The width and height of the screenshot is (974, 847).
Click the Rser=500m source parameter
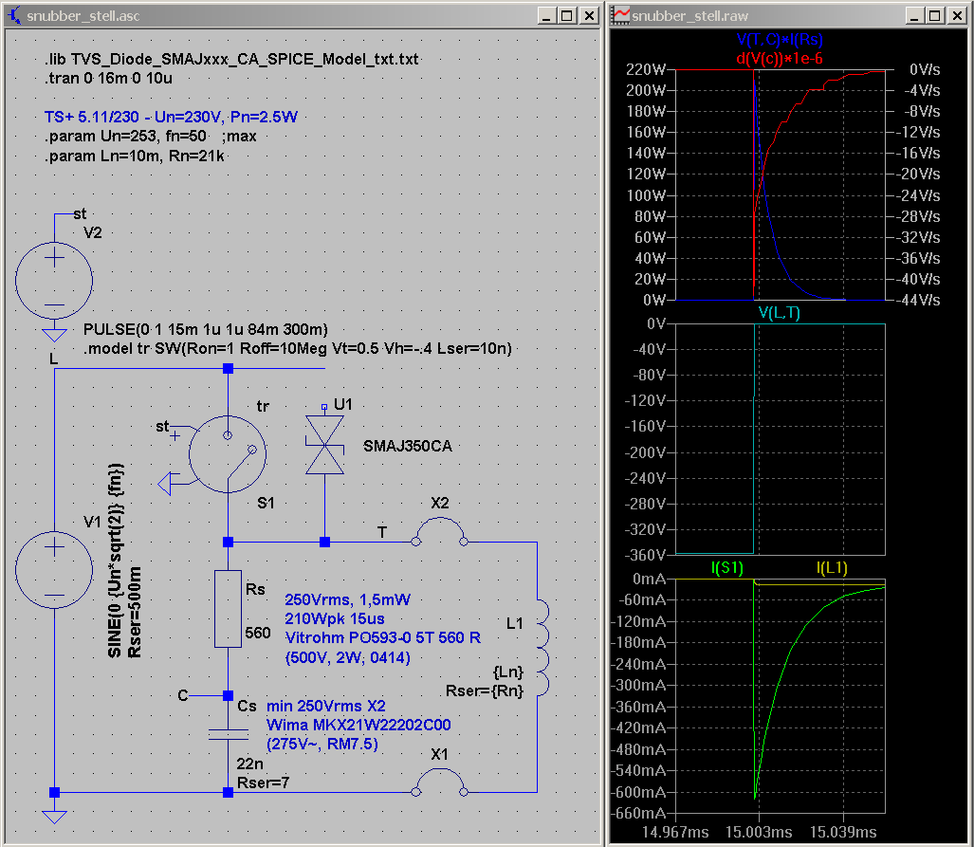pos(134,612)
